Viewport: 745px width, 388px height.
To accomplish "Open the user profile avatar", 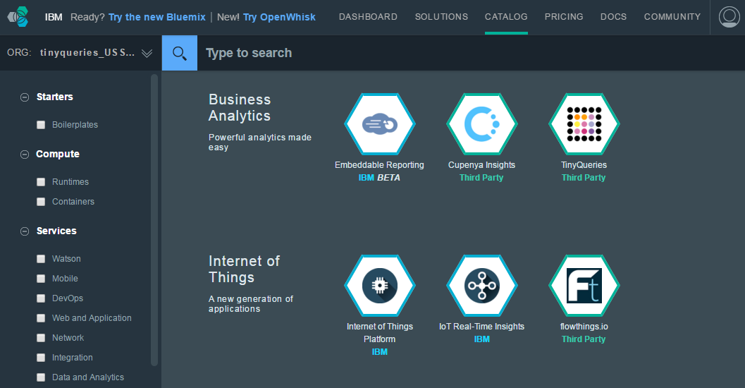I will pyautogui.click(x=728, y=17).
